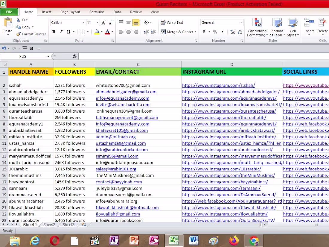The width and height of the screenshot is (329, 247).
Task: Launch Opera from the taskbar
Action: (x=54, y=240)
